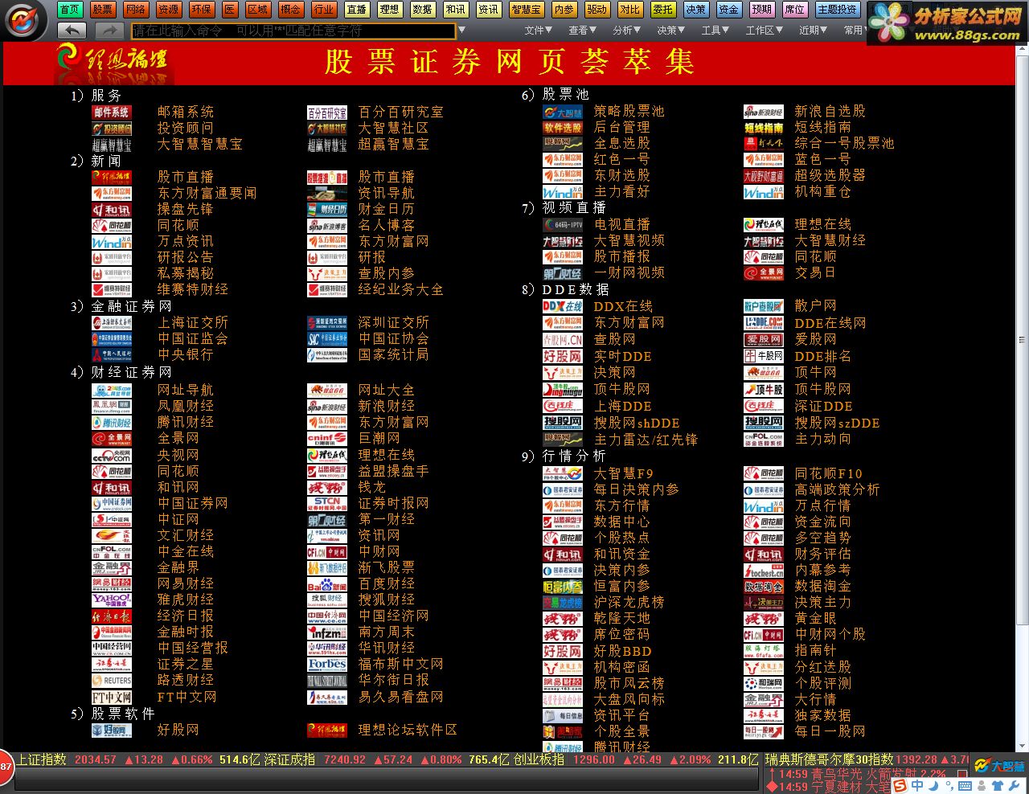The width and height of the screenshot is (1029, 794).
Task: Switch to the 智慧宝 tab
Action: click(526, 10)
